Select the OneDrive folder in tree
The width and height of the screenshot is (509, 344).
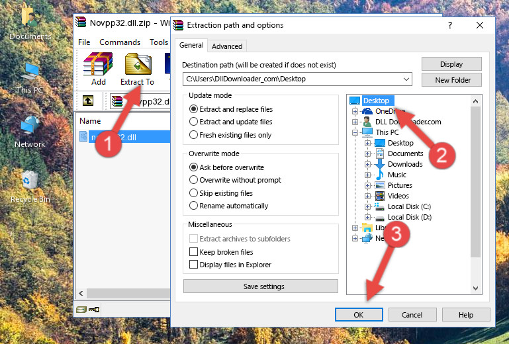click(390, 111)
